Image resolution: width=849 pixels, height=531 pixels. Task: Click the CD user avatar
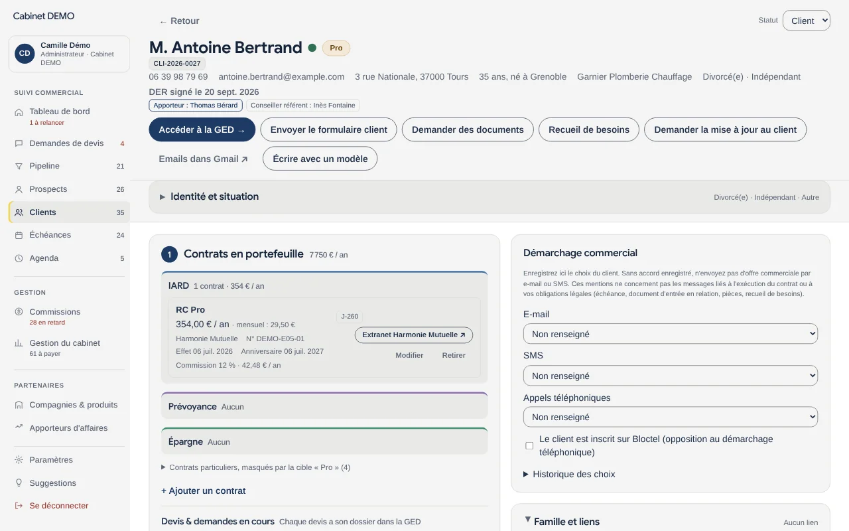tap(25, 54)
